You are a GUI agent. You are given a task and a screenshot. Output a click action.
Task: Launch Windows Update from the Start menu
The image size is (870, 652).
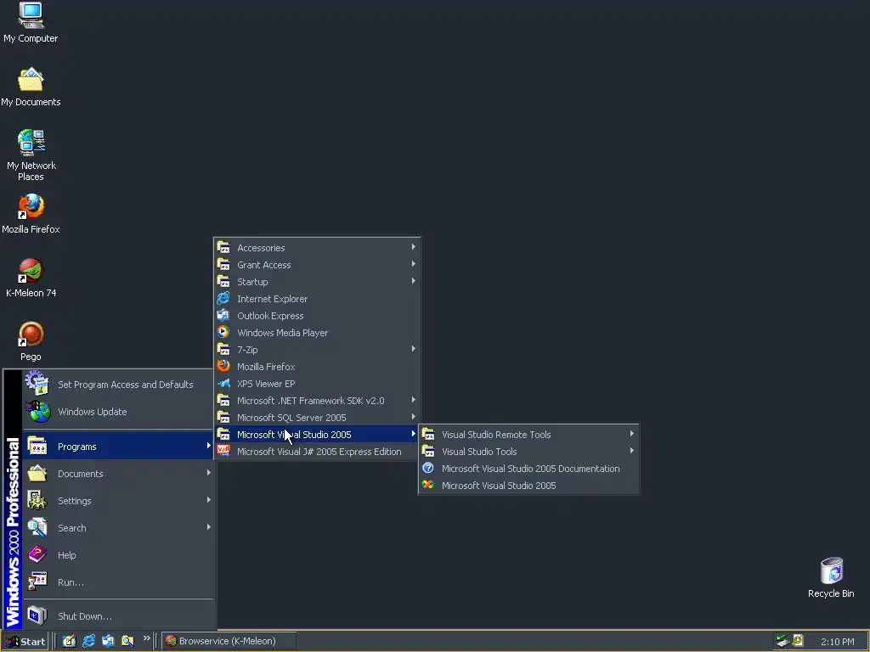coord(118,412)
